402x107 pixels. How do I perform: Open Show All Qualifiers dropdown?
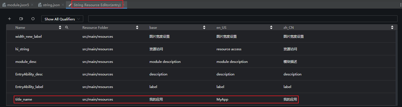62,19
